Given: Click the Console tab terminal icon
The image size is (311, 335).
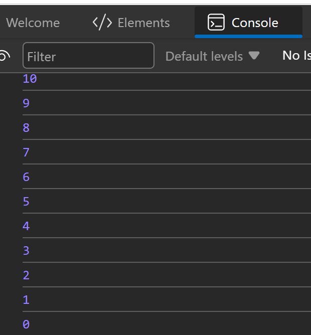Looking at the screenshot, I should 216,23.
